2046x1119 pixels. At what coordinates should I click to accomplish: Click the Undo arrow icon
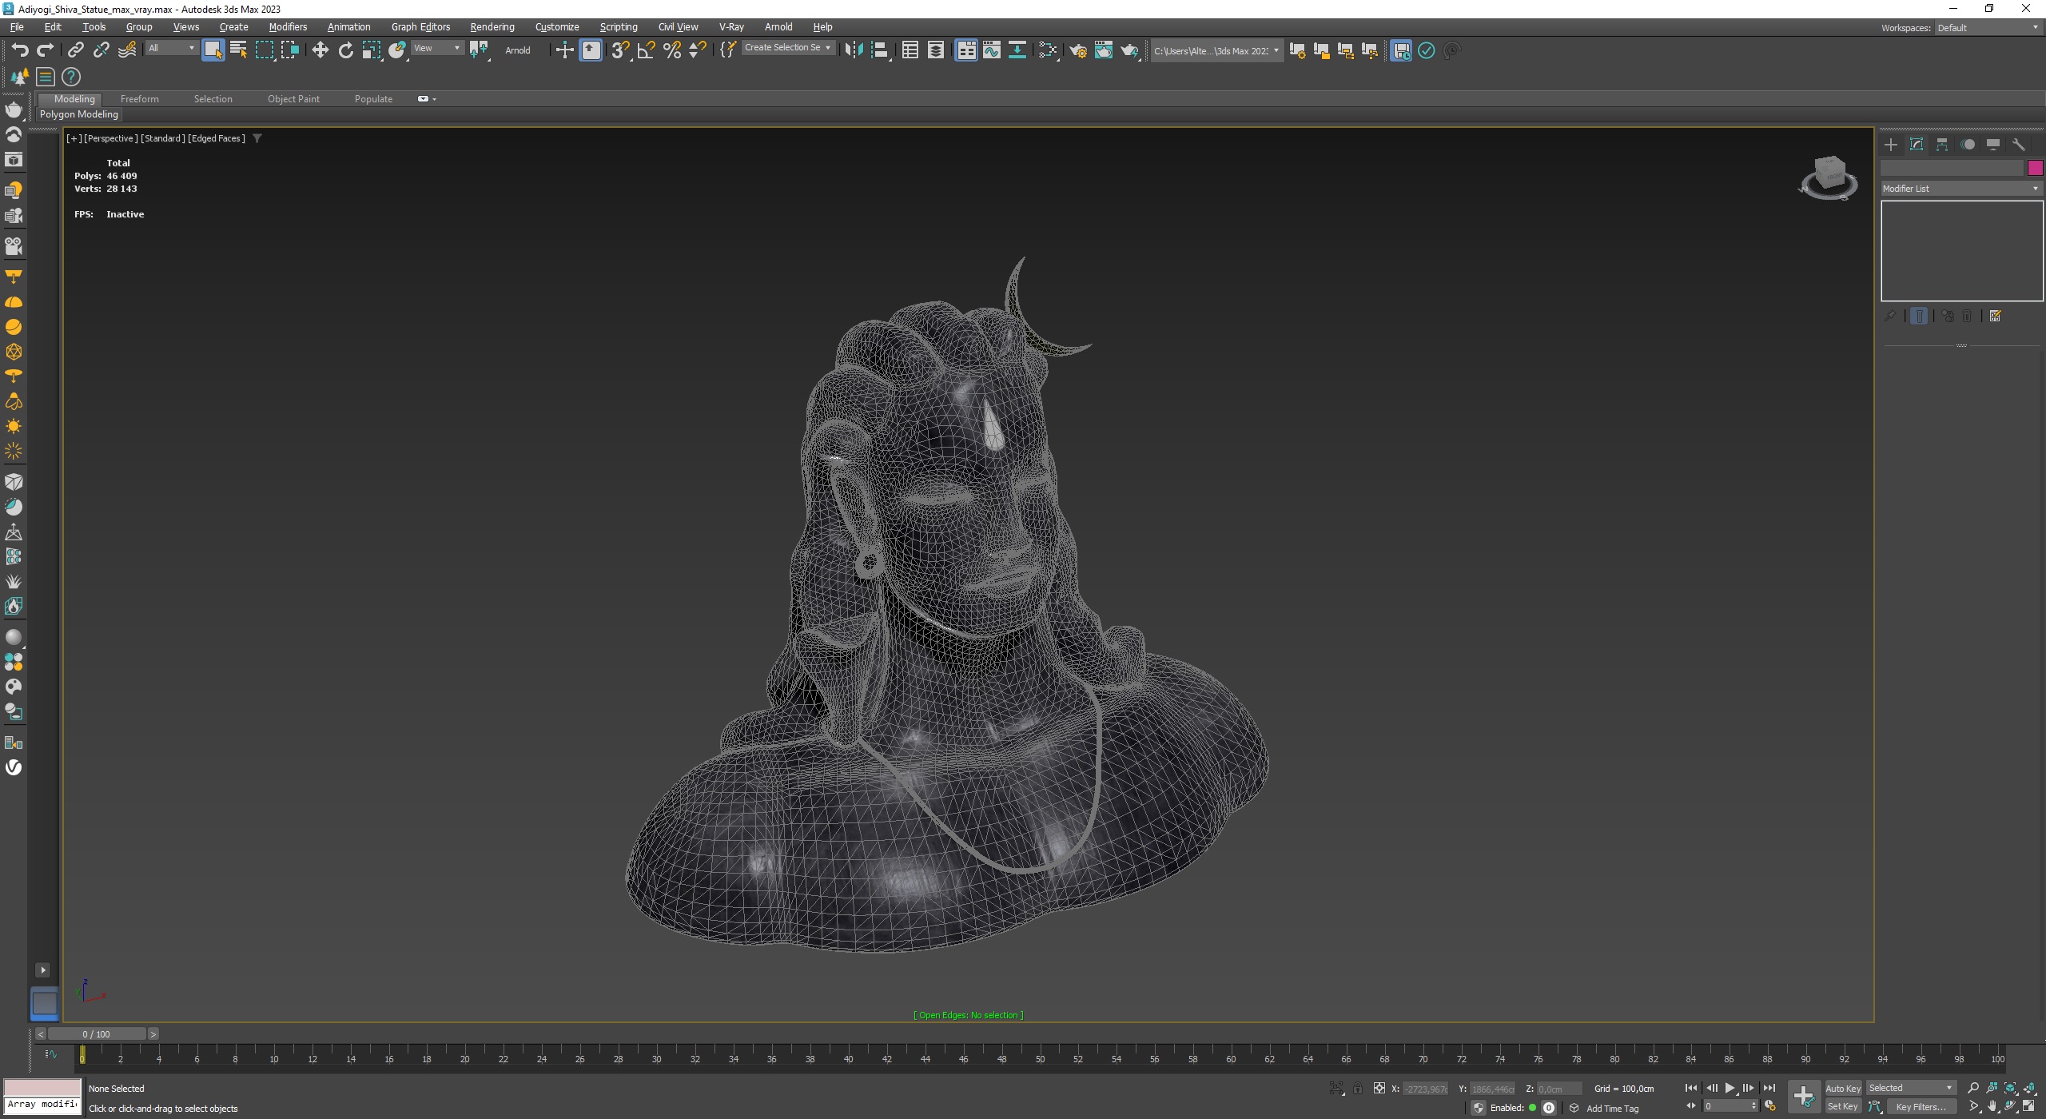tap(20, 50)
